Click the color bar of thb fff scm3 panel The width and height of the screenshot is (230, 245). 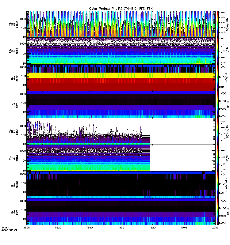click(x=217, y=51)
